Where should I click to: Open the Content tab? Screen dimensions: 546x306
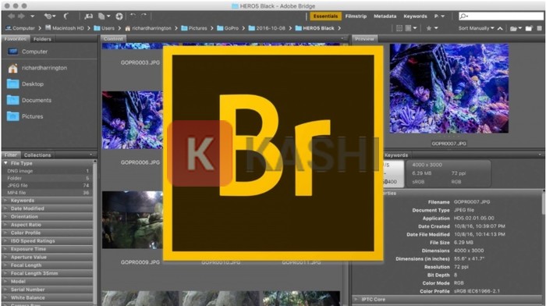pyautogui.click(x=113, y=39)
